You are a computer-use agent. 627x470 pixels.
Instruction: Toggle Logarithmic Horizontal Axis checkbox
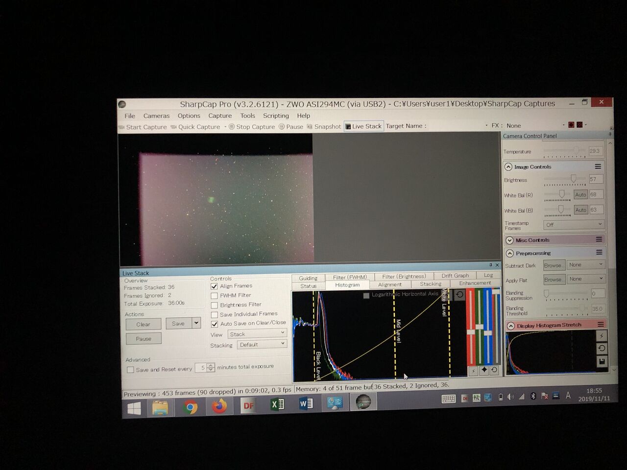click(x=366, y=295)
